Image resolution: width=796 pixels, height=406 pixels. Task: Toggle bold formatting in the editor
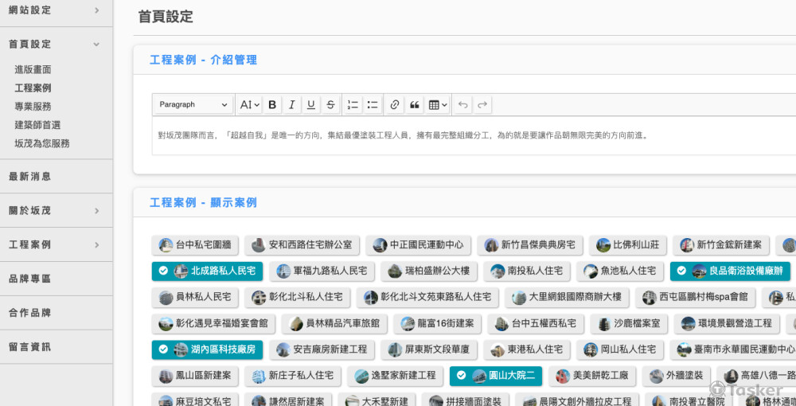(x=272, y=105)
